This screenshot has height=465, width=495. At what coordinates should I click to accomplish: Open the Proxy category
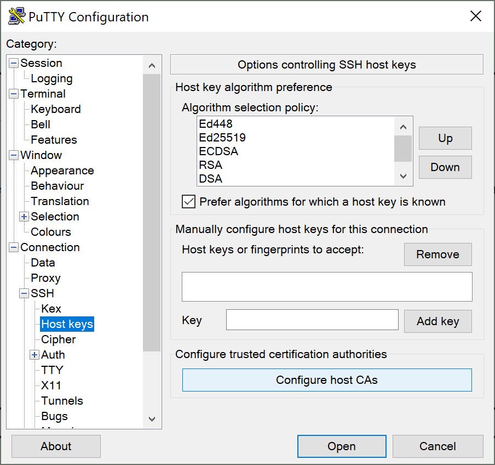[46, 278]
